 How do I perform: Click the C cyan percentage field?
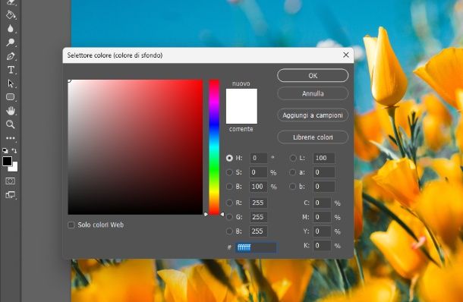pyautogui.click(x=322, y=203)
